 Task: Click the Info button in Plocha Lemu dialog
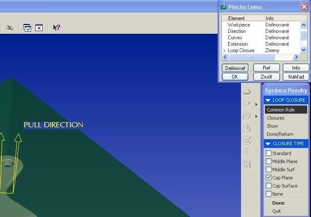(x=296, y=68)
